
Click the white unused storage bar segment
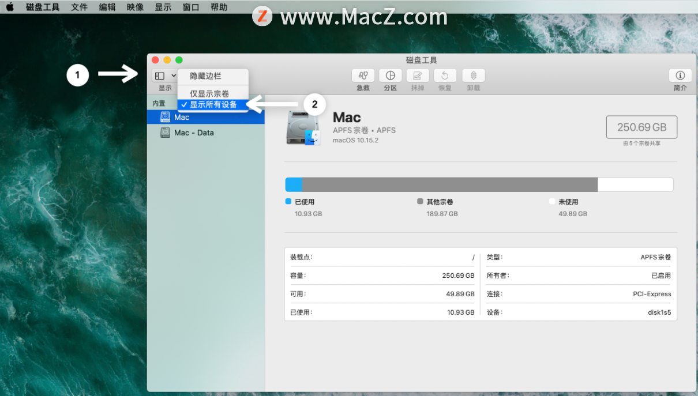635,184
